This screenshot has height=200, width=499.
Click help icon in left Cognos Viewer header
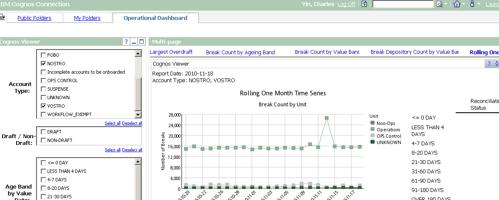point(126,42)
